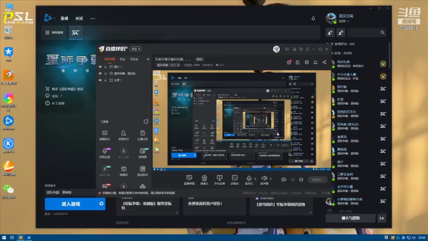428x241 pixels.
Task: Select the 全屏 1 source row
Action: (124, 80)
